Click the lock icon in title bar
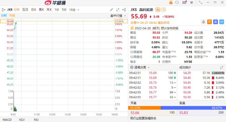Viewport: 226px width, 122px height. [171, 3]
